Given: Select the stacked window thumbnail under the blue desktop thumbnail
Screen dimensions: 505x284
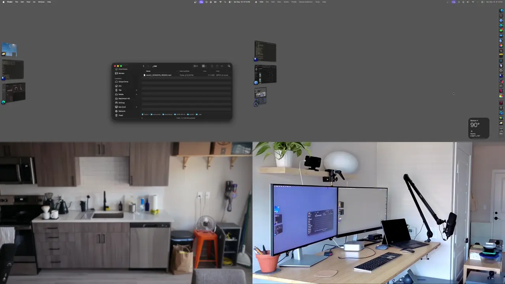Looking at the screenshot, I should pyautogui.click(x=13, y=70).
